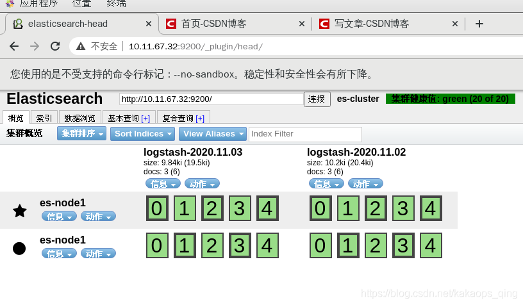This screenshot has width=523, height=305.
Task: Close the 写文章-CSDN博客 tab
Action: tap(455, 24)
